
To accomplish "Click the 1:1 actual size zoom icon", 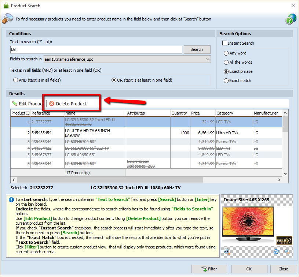I will 226,252.
